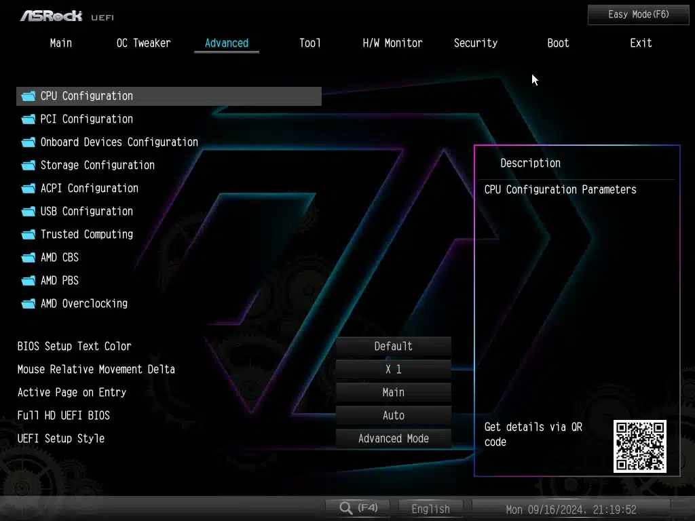Select the Full HD UEFI BIOS label

click(63, 415)
